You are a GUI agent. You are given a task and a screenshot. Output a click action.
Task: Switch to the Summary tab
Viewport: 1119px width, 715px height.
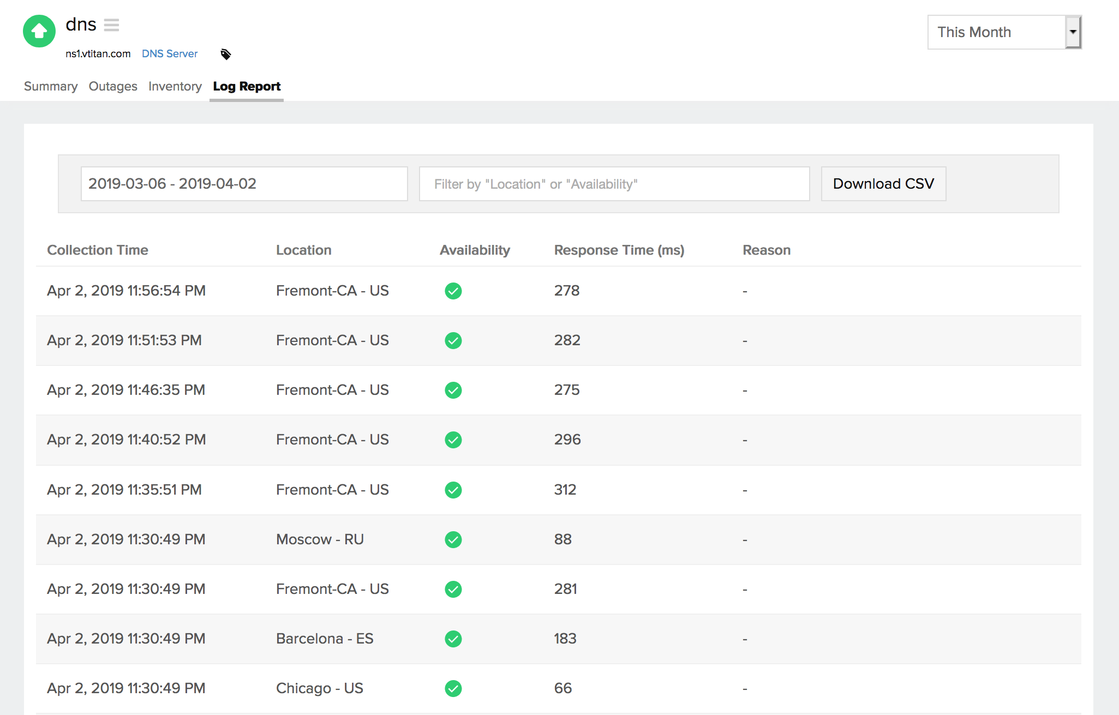pyautogui.click(x=51, y=86)
